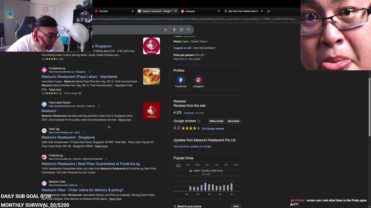The width and height of the screenshot is (371, 208).
Task: Select TUE in Popular times
Action: click(x=188, y=165)
